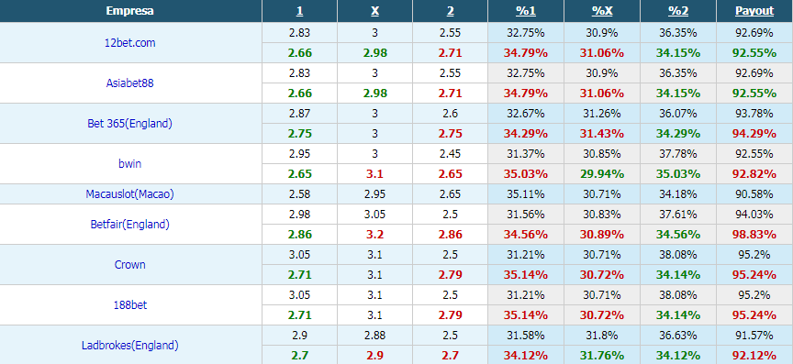793x364 pixels.
Task: Open the 12bet.com bookmaker link
Action: pyautogui.click(x=130, y=43)
